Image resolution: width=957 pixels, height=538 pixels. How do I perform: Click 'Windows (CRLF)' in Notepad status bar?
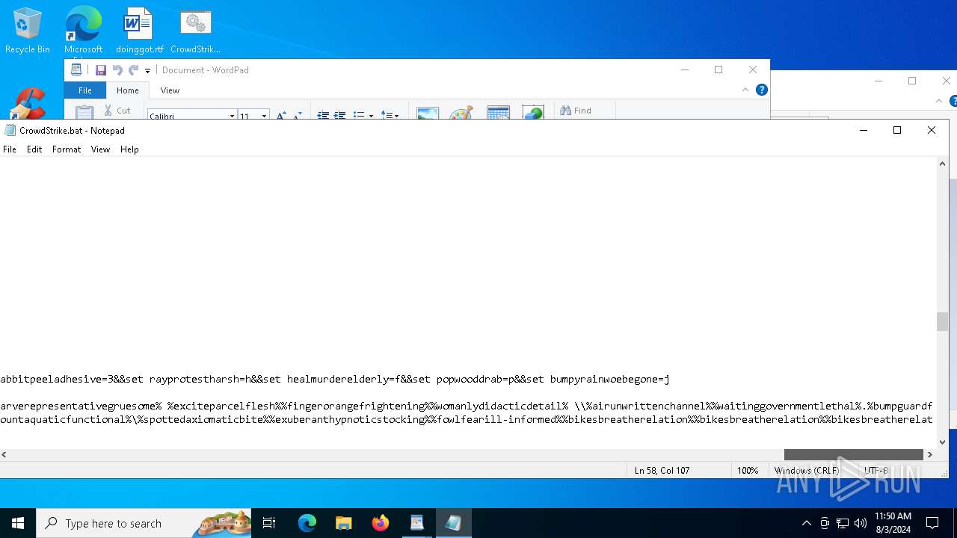(807, 471)
